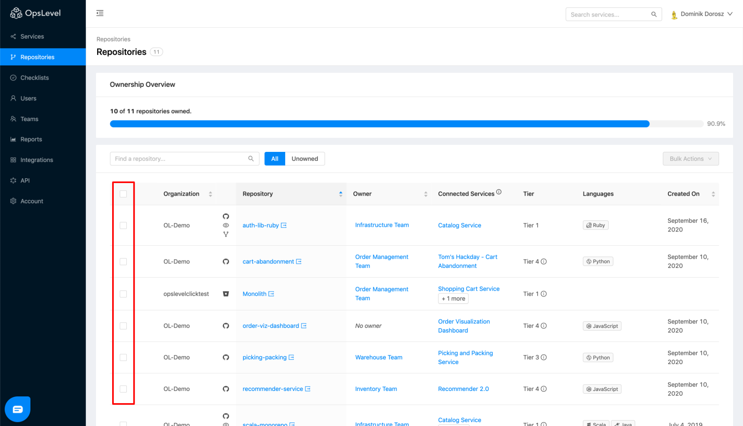Expand the + 1 more connected services
This screenshot has height=426, width=743.
click(x=453, y=299)
